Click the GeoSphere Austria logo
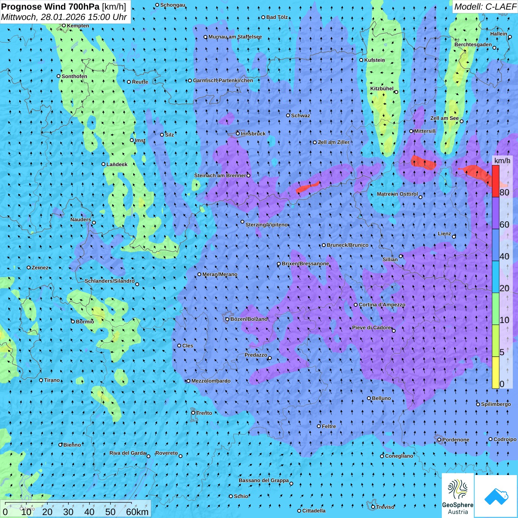This screenshot has height=518, width=518. pos(458,496)
